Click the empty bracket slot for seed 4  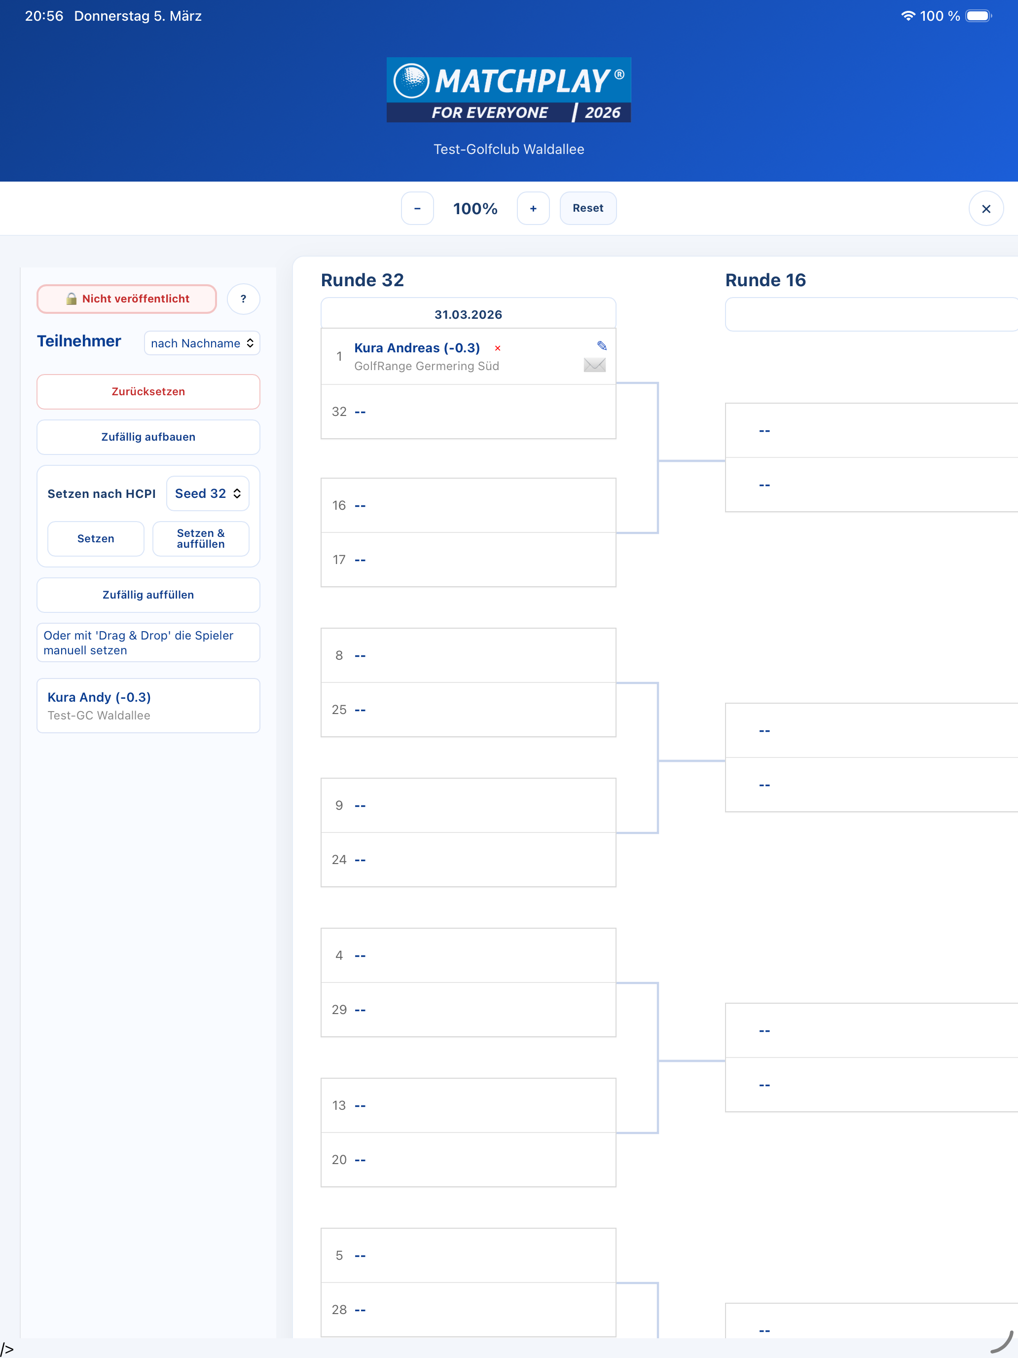468,955
